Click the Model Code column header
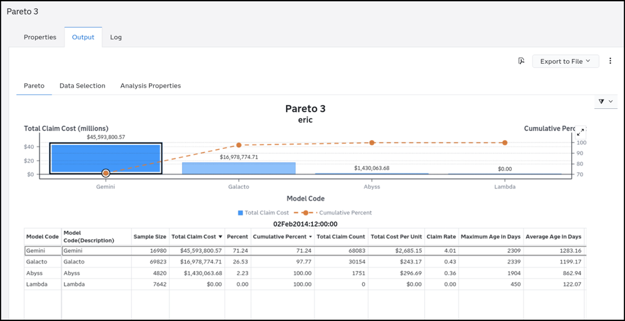The height and width of the screenshot is (321, 625). click(43, 237)
